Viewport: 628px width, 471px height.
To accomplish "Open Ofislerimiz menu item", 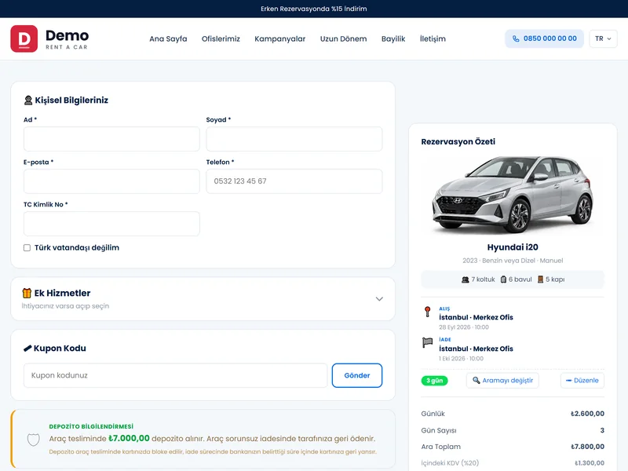I will [221, 38].
